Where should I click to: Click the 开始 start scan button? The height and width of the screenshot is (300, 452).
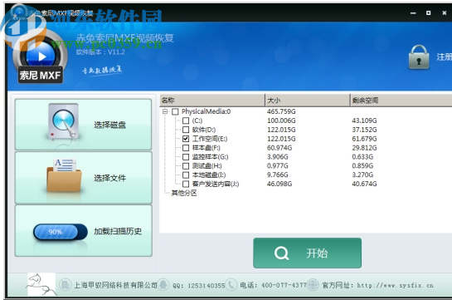[x=308, y=253]
